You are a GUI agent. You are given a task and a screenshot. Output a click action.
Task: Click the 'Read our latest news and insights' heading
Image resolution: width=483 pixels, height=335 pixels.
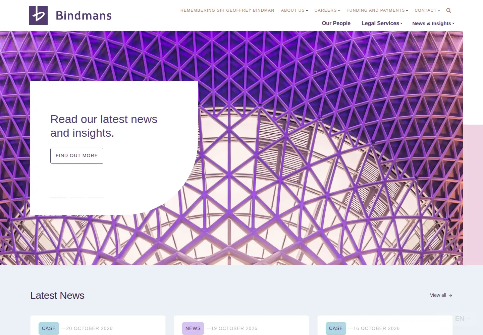tap(104, 126)
